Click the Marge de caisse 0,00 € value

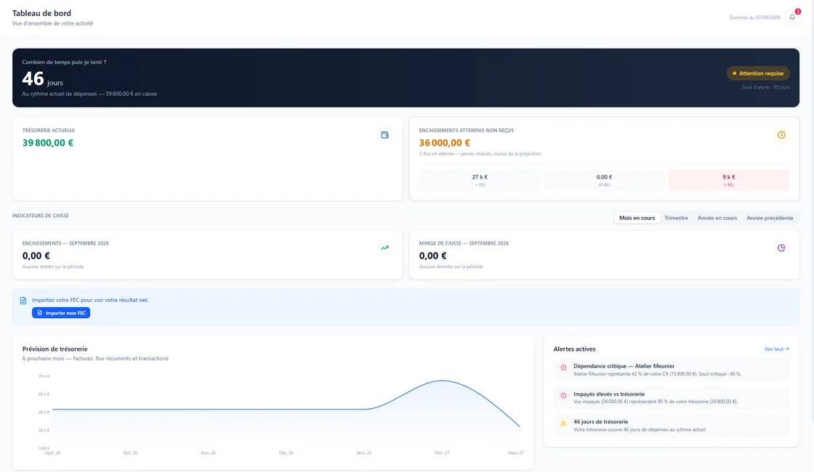pos(432,256)
